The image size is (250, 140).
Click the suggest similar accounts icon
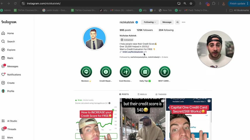click(x=177, y=22)
